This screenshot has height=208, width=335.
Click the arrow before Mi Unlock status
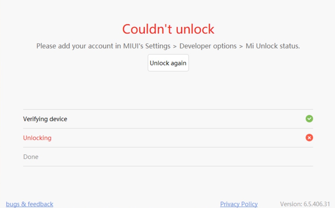coord(241,46)
